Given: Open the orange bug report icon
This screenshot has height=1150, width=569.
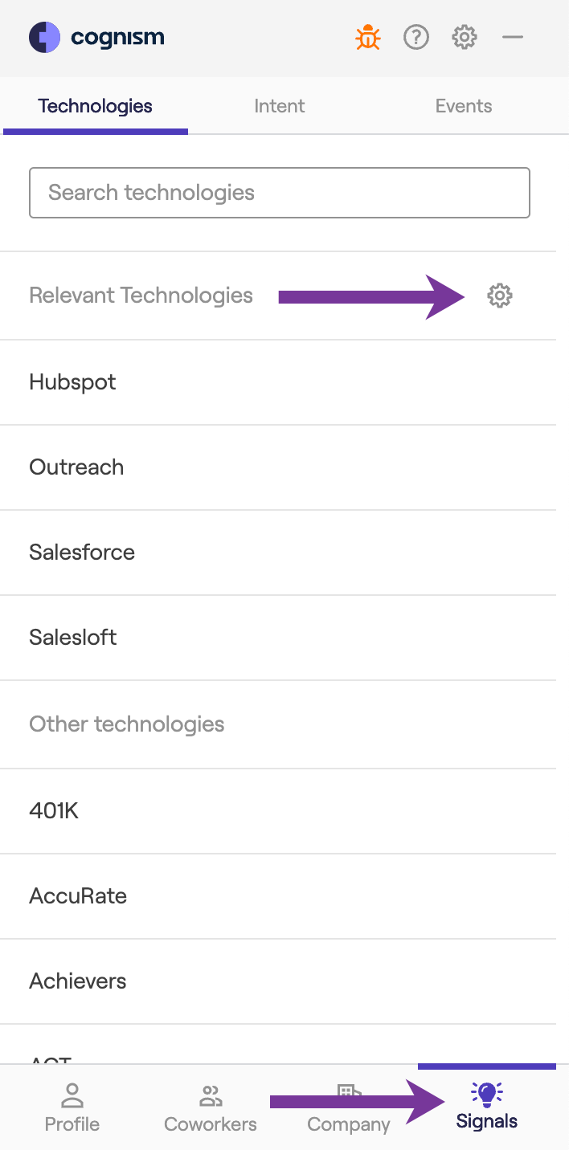Looking at the screenshot, I should [x=368, y=37].
